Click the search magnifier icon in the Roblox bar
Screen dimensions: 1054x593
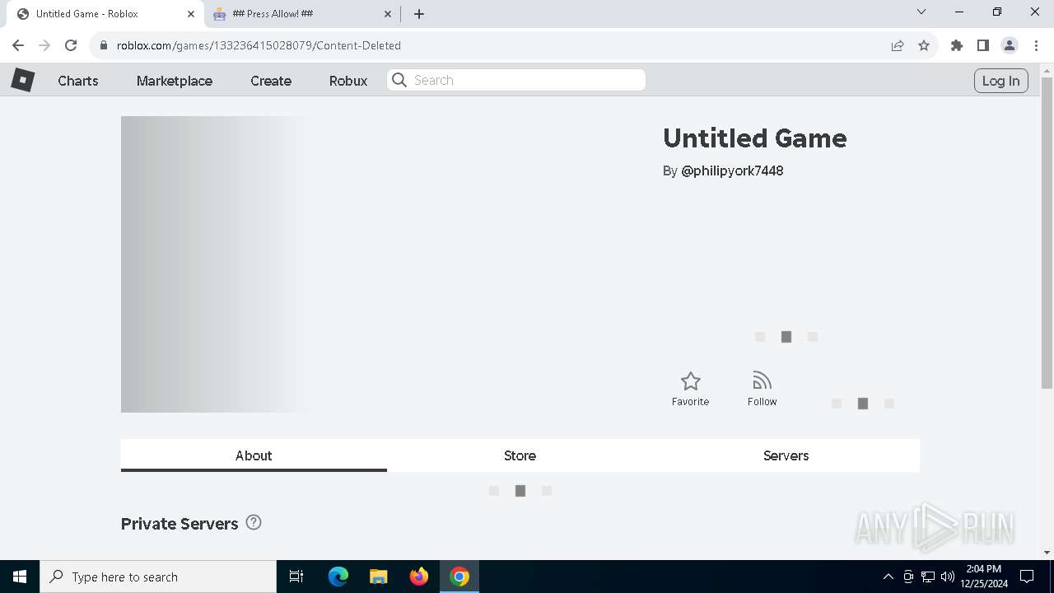(399, 80)
